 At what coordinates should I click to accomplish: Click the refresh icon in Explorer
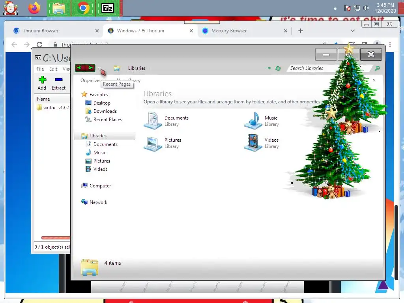(278, 68)
